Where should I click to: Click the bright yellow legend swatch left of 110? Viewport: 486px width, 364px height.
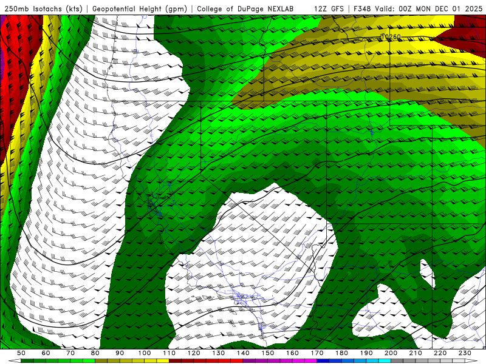point(163,361)
